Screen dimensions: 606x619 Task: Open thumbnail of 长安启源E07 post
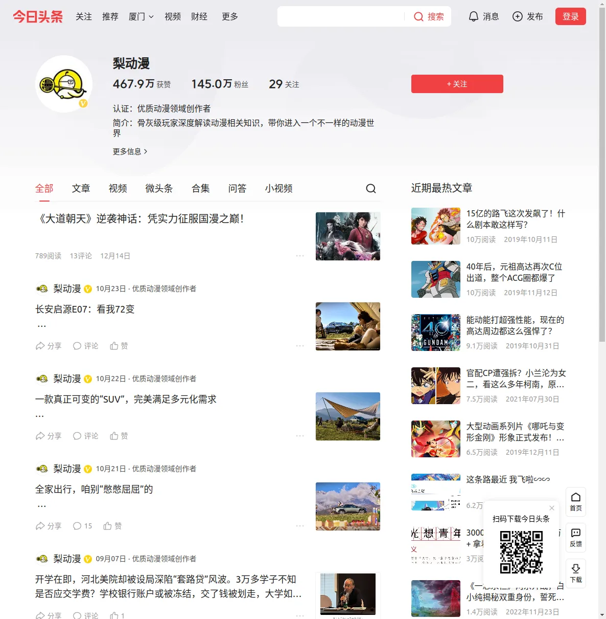point(348,326)
